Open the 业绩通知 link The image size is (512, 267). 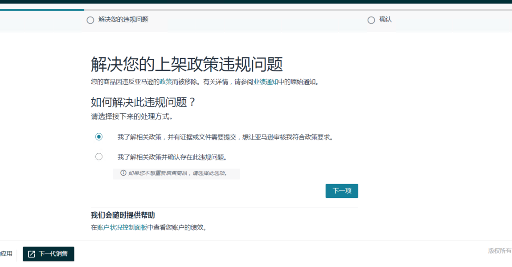266,82
